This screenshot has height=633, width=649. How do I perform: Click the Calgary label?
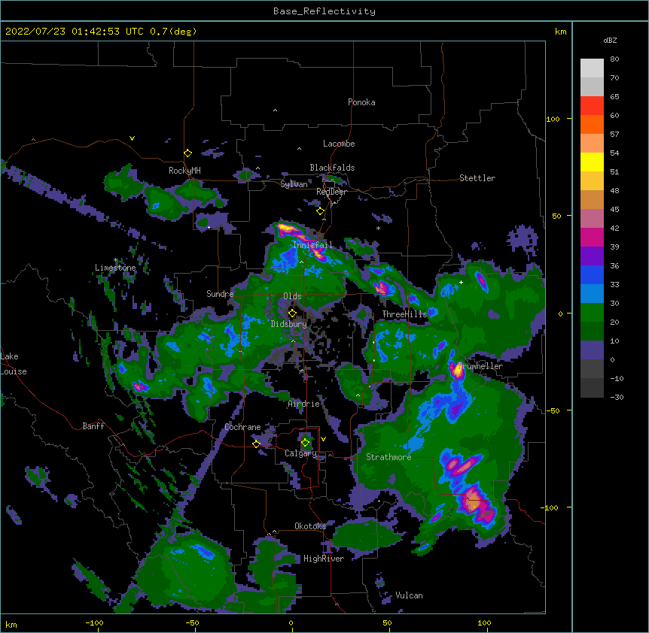pyautogui.click(x=300, y=453)
